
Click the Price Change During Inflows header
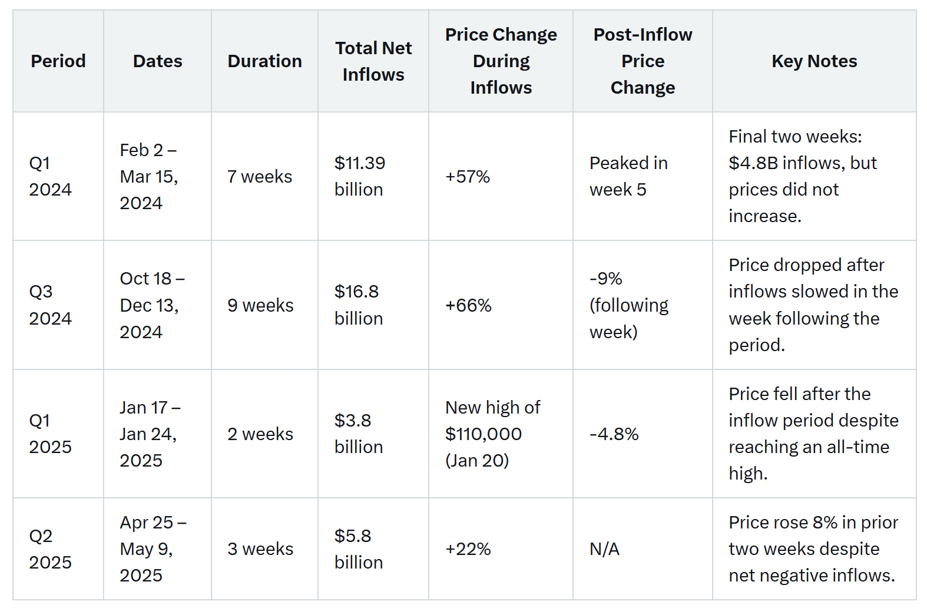coord(501,61)
